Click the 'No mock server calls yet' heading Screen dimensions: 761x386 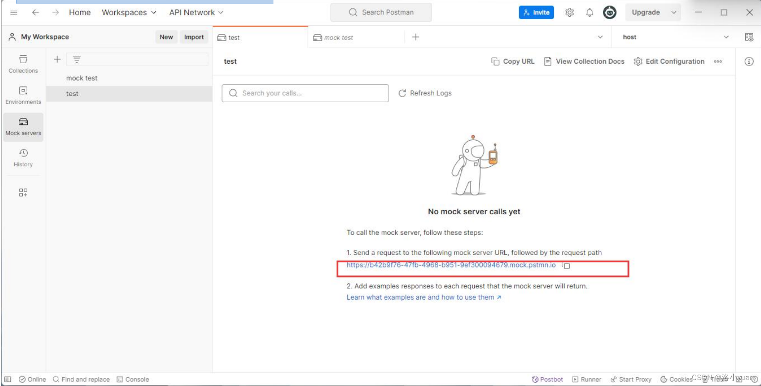point(474,211)
